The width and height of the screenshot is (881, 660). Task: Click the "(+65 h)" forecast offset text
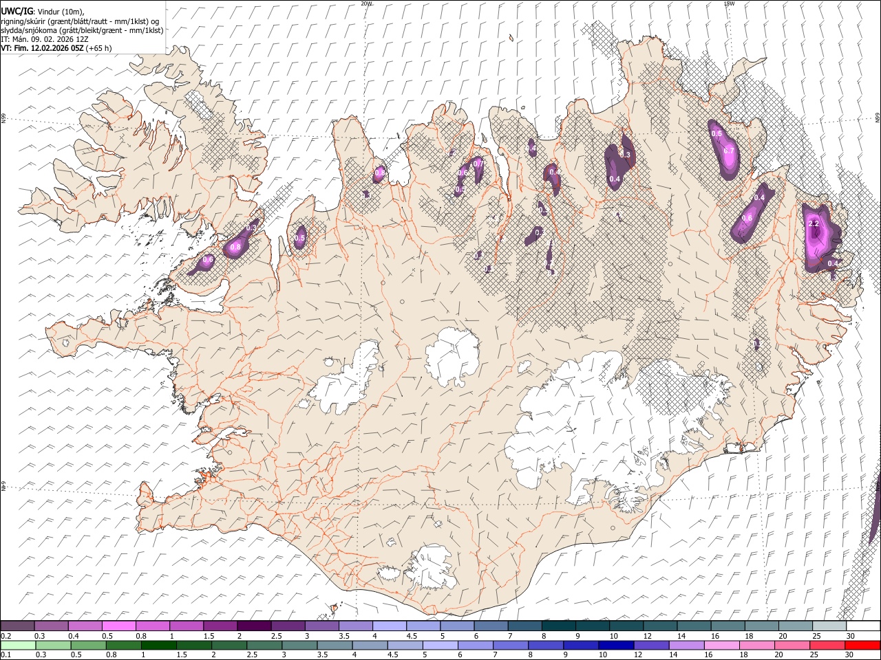pyautogui.click(x=99, y=48)
